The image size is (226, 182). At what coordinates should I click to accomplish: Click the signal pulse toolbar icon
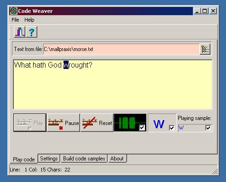pyautogui.click(x=20, y=32)
